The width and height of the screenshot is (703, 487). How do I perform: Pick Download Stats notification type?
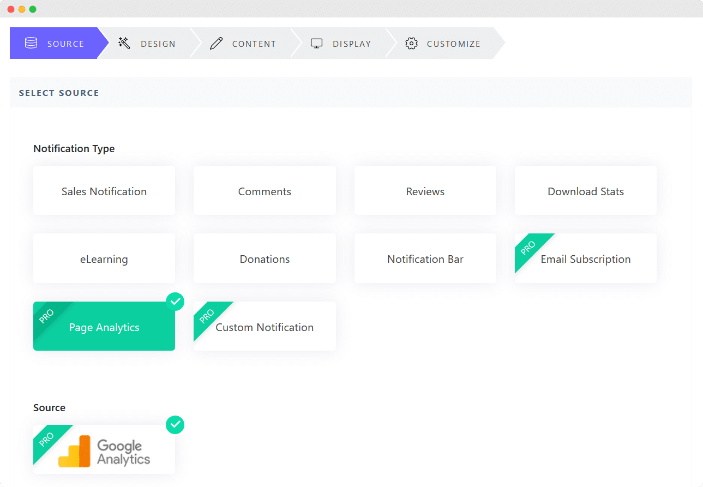(x=586, y=191)
